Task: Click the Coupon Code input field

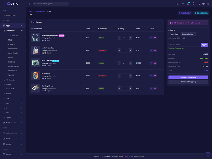Action: pyautogui.click(x=184, y=45)
